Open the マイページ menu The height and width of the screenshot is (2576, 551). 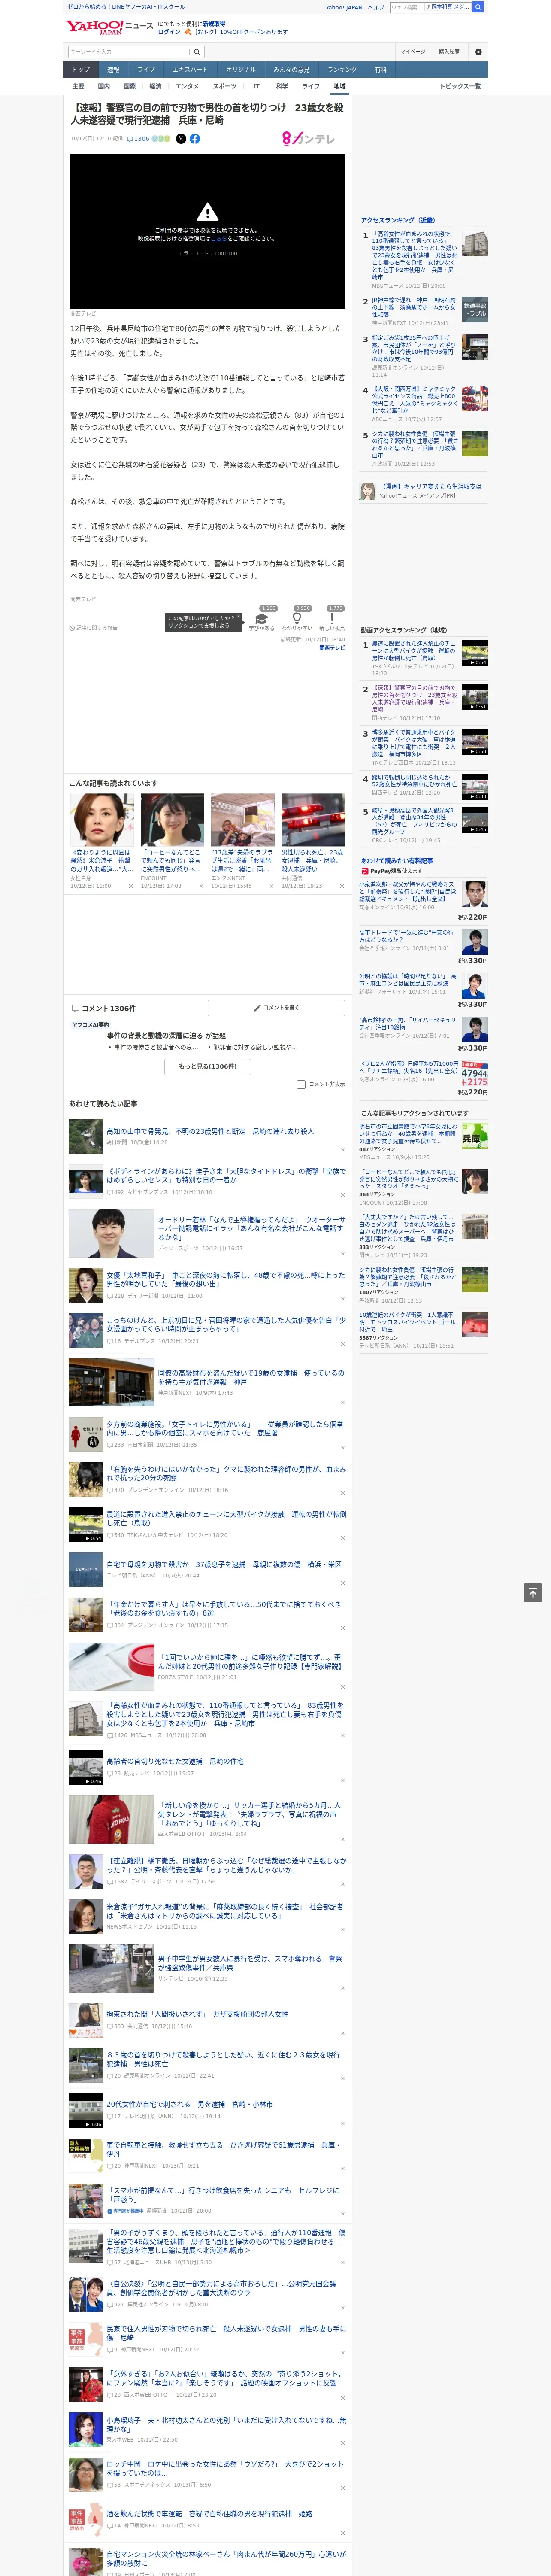coord(413,52)
